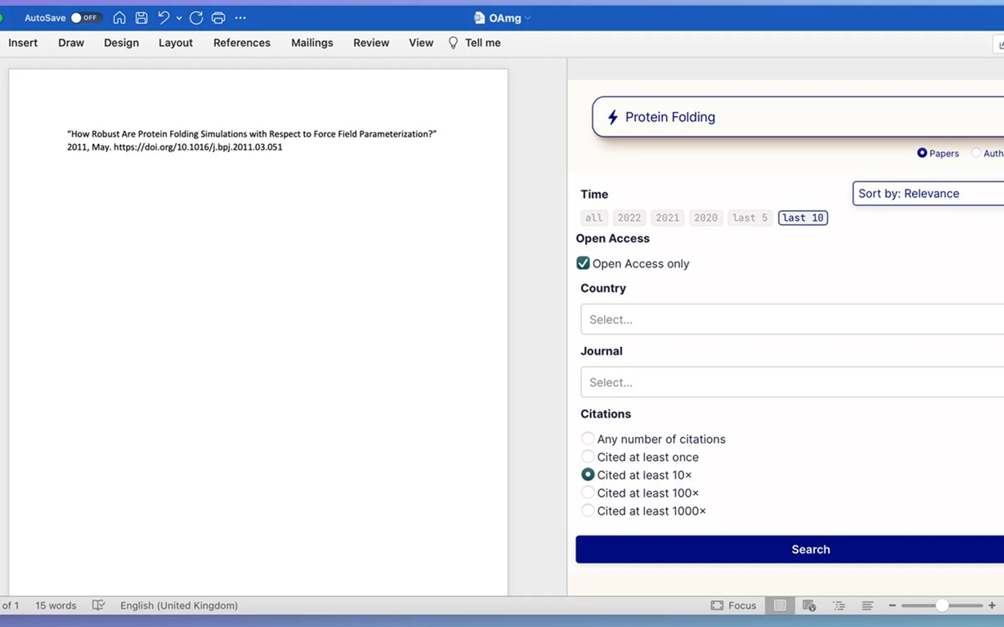Click the Redo icon
This screenshot has width=1004, height=627.
(196, 18)
